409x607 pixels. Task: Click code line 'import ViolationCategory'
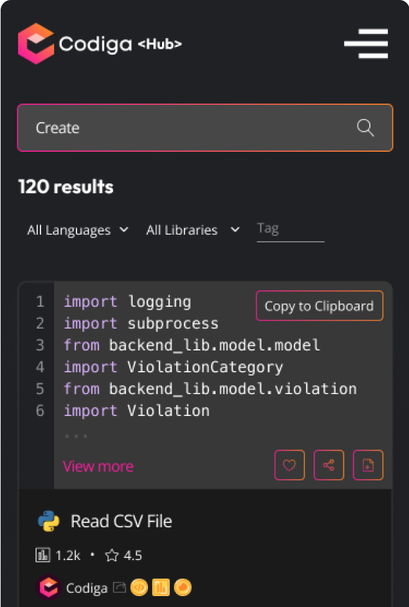pyautogui.click(x=174, y=367)
